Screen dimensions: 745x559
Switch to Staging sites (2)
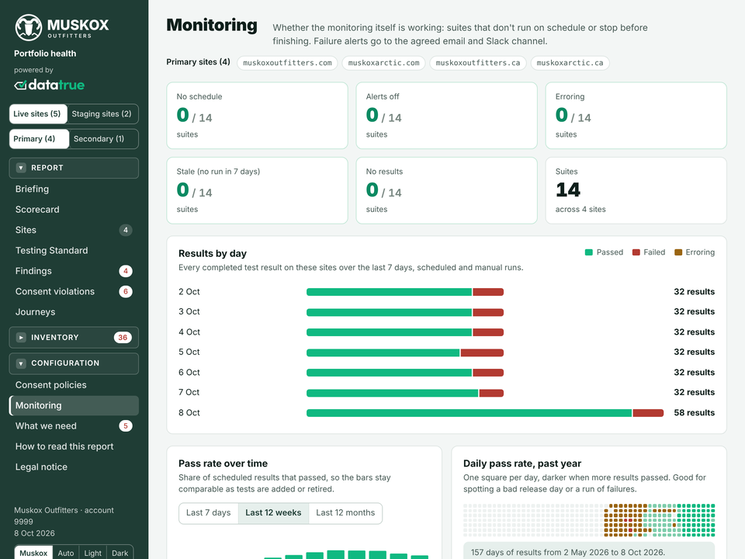point(102,114)
